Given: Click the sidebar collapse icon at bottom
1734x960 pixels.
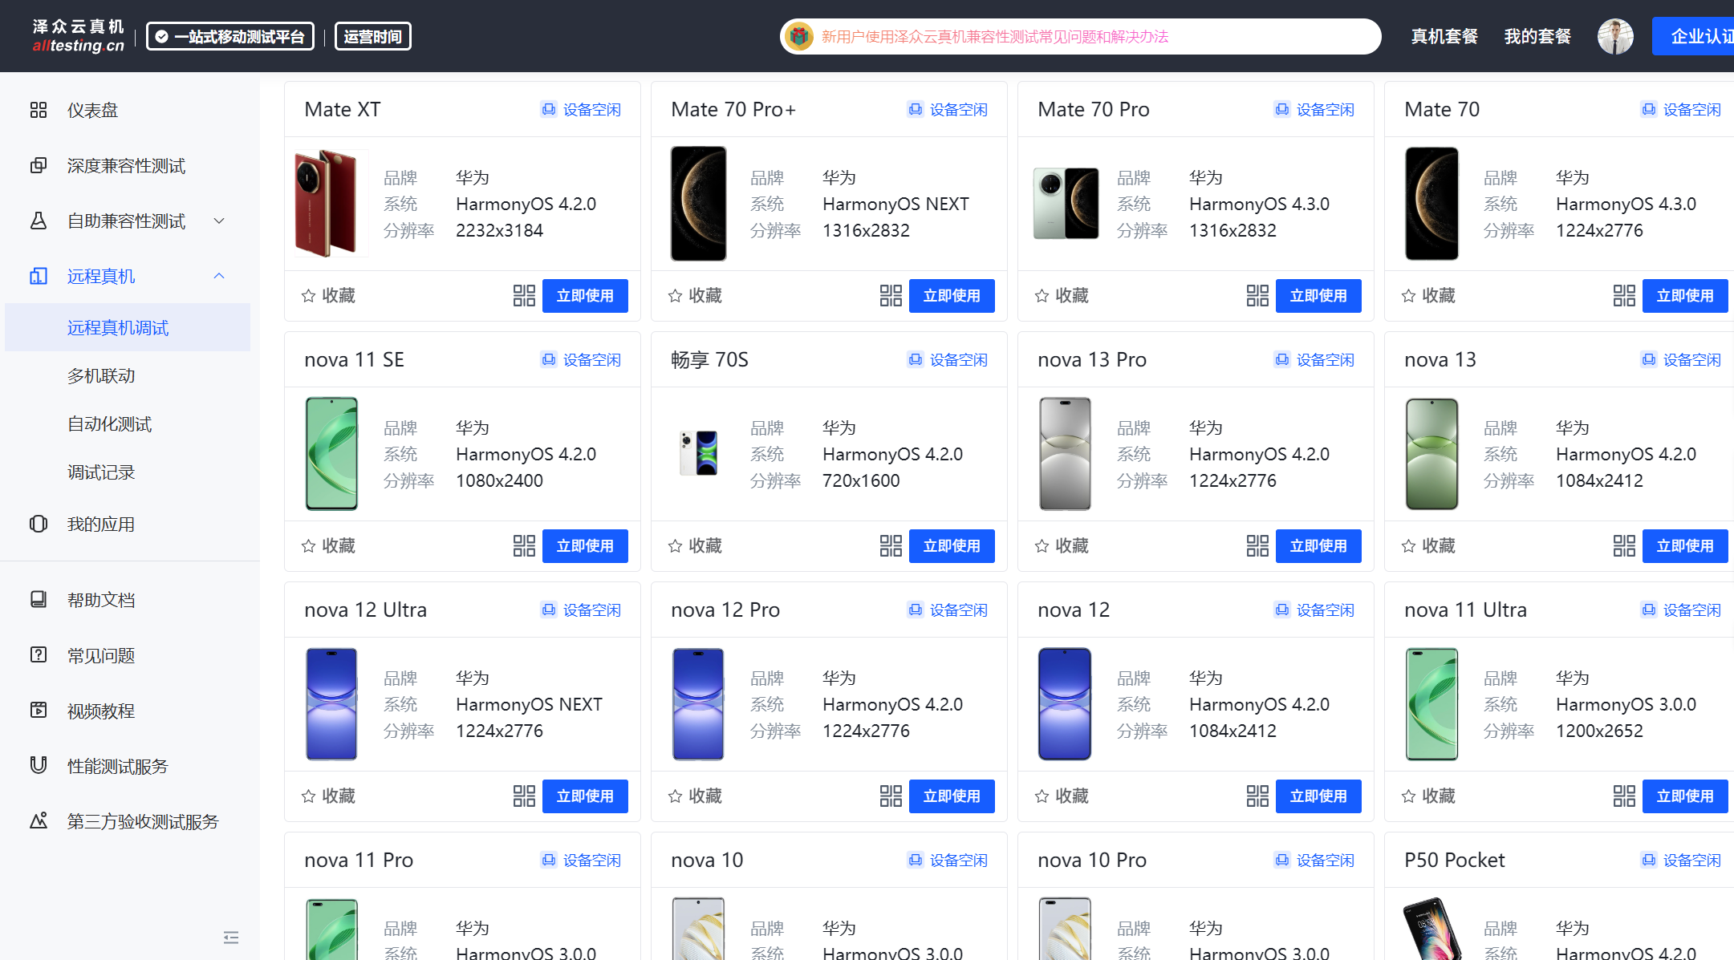Looking at the screenshot, I should (x=231, y=938).
